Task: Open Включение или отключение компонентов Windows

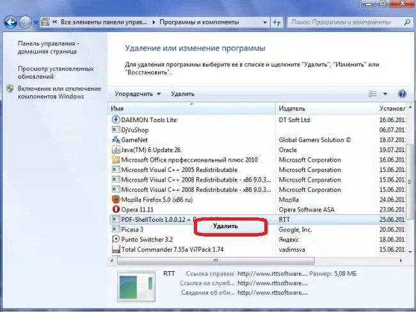Action: pos(60,92)
